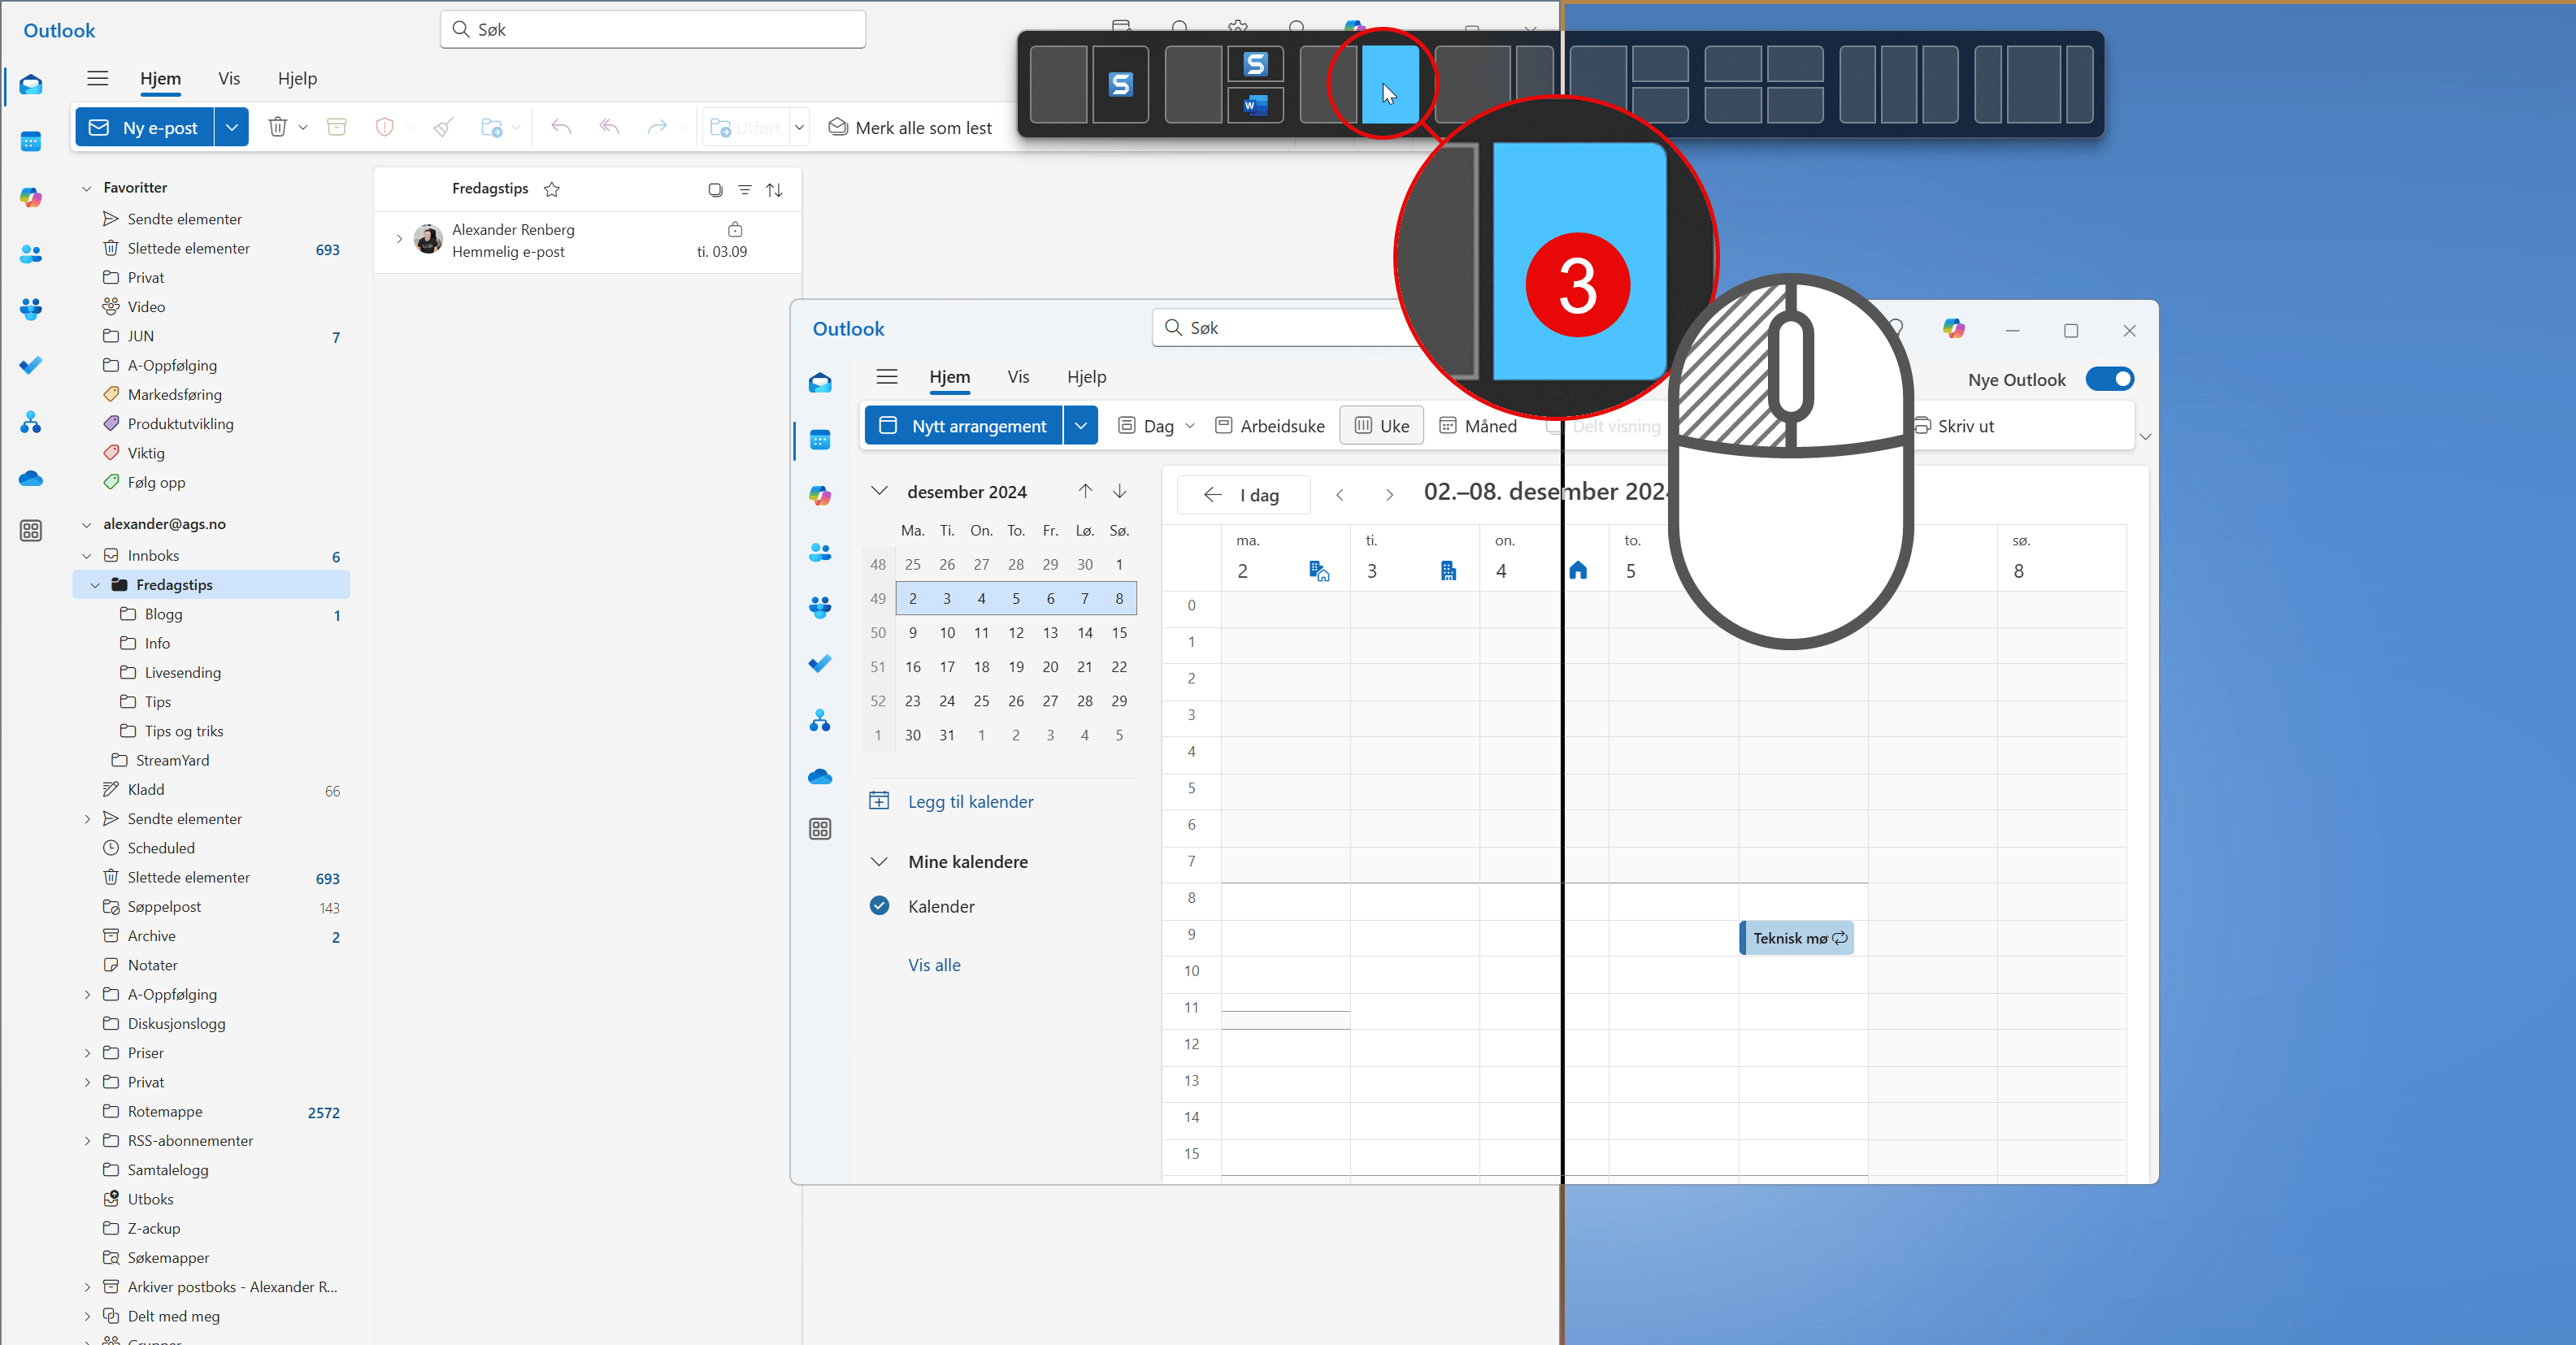Click the Nytt arrangement button
The width and height of the screenshot is (2576, 1345).
[x=964, y=426]
